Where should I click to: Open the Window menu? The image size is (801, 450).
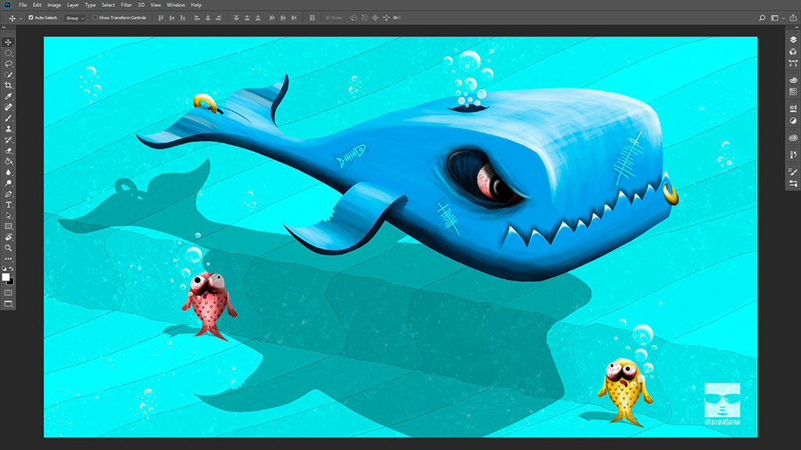click(x=176, y=5)
